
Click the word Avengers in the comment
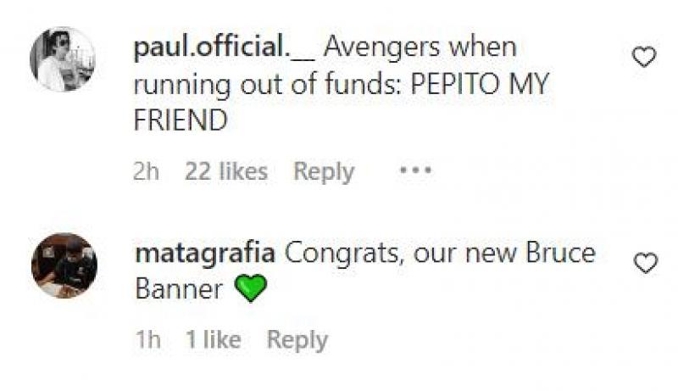point(384,47)
